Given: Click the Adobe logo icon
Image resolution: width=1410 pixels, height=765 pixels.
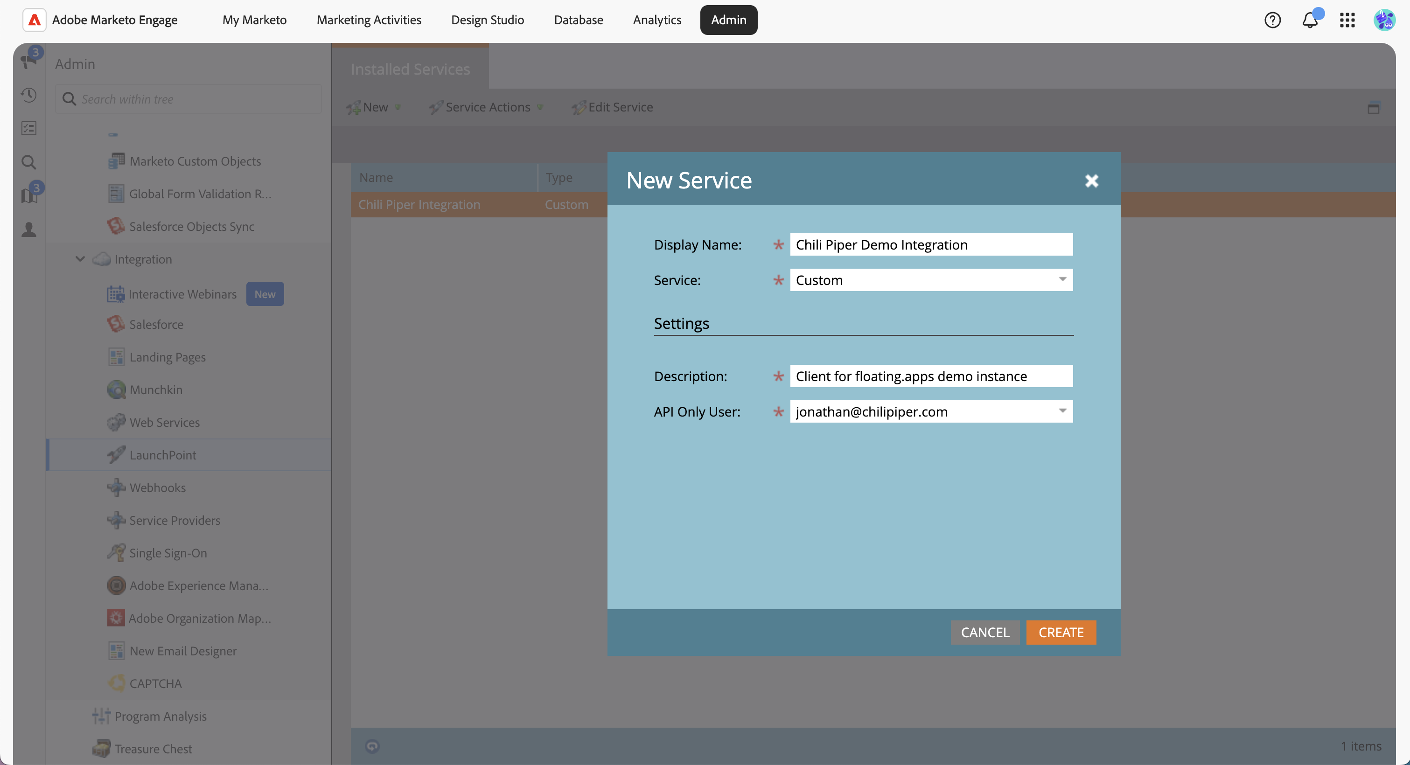Looking at the screenshot, I should pos(35,20).
